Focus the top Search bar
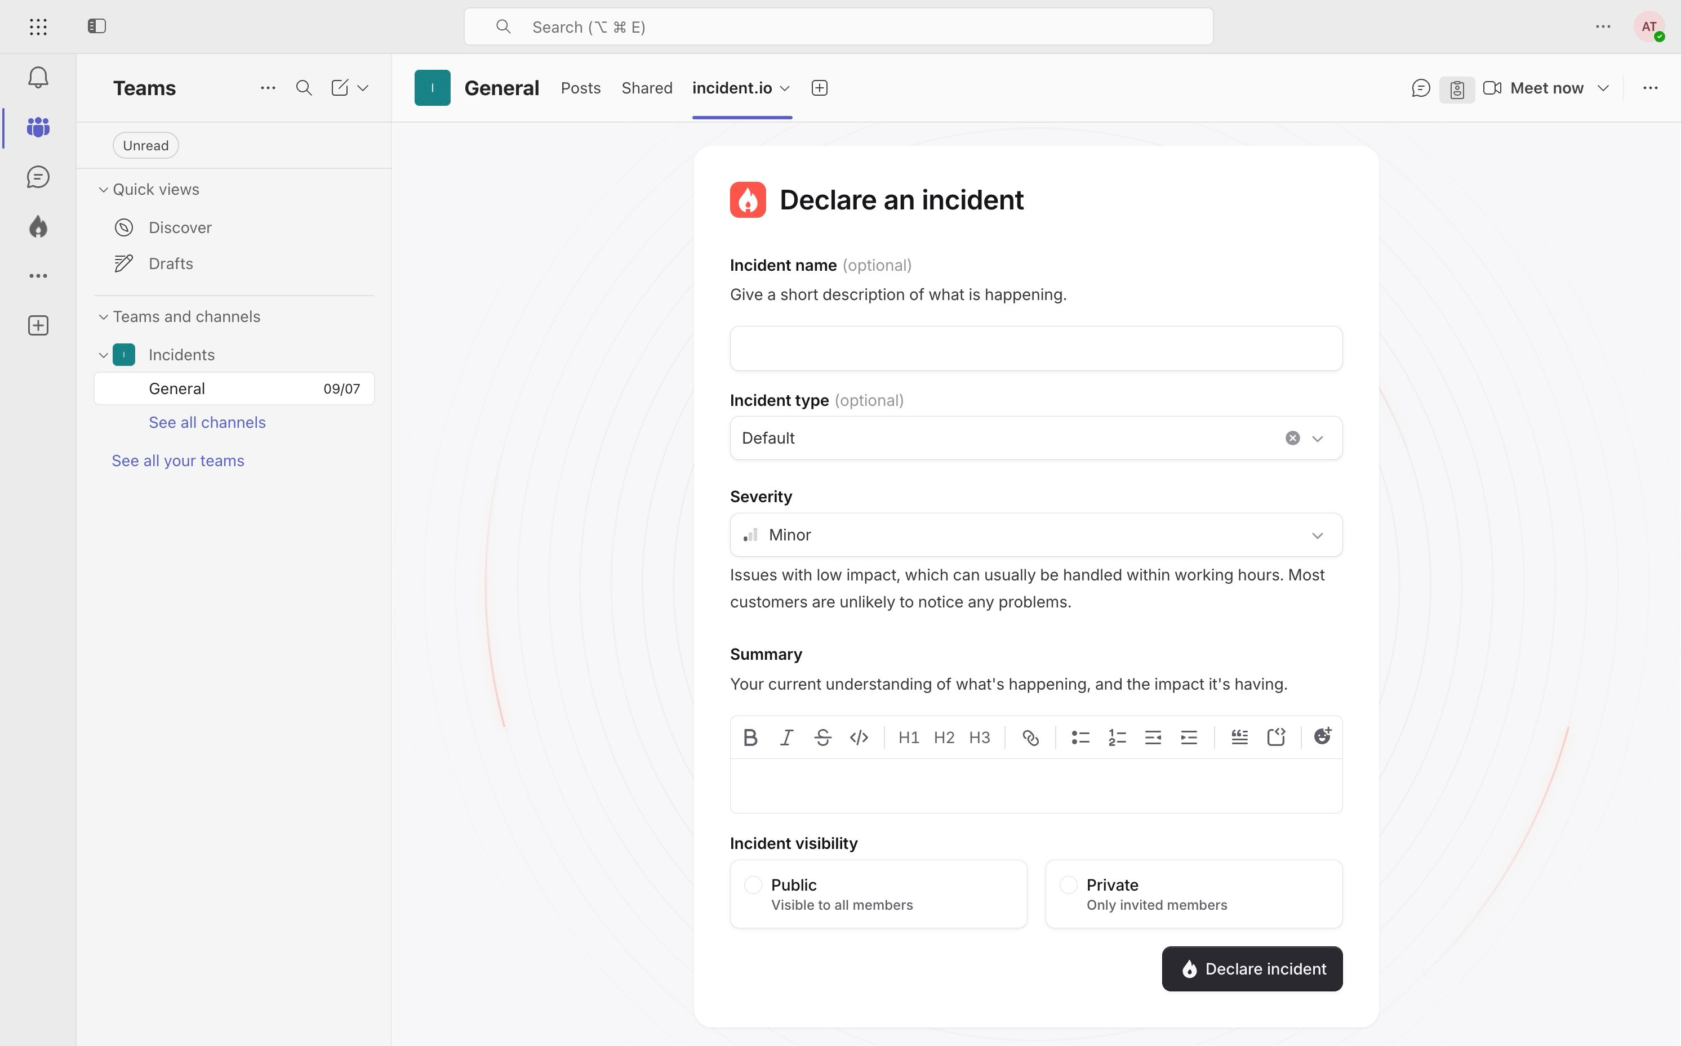 tap(838, 27)
